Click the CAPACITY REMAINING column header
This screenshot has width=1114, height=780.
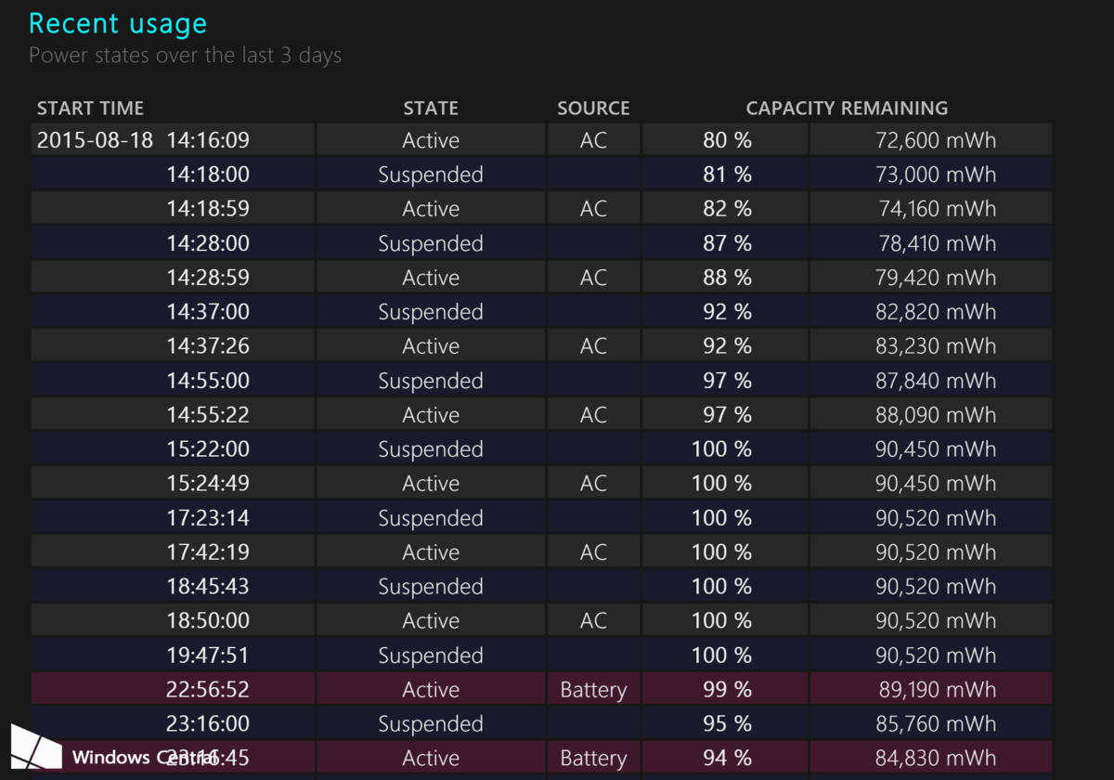pos(847,109)
